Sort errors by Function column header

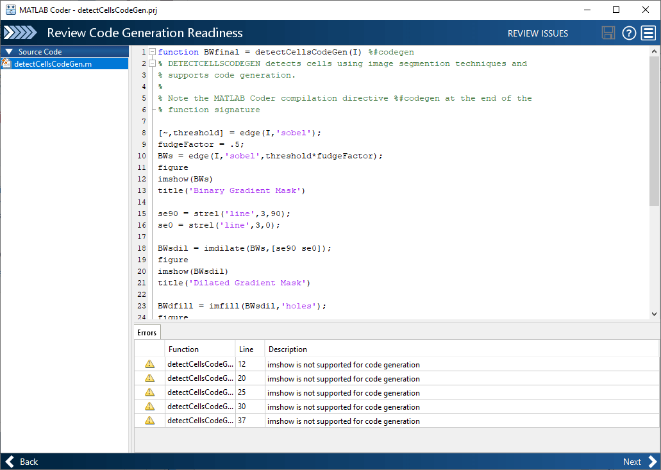coord(183,349)
